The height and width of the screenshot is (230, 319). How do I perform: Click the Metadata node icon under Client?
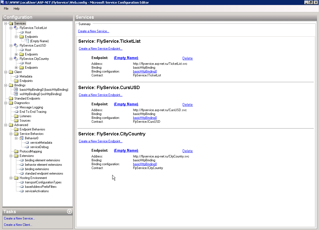17,77
